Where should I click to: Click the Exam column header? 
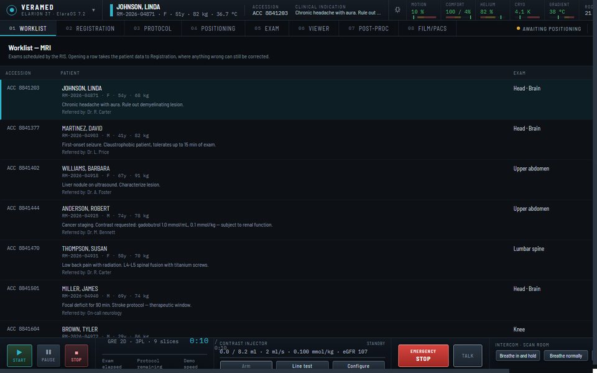pyautogui.click(x=519, y=73)
